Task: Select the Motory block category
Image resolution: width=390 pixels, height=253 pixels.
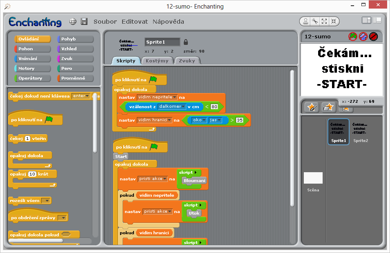Action: (x=33, y=68)
